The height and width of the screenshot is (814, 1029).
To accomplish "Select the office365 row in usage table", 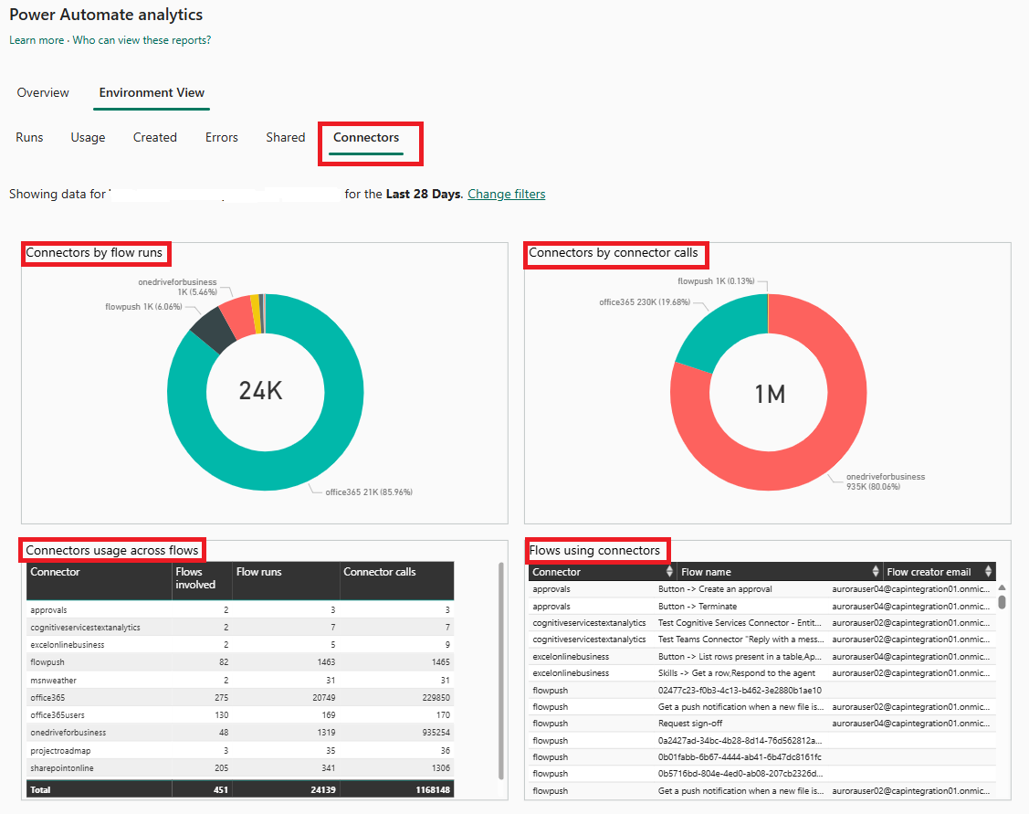I will pos(240,698).
